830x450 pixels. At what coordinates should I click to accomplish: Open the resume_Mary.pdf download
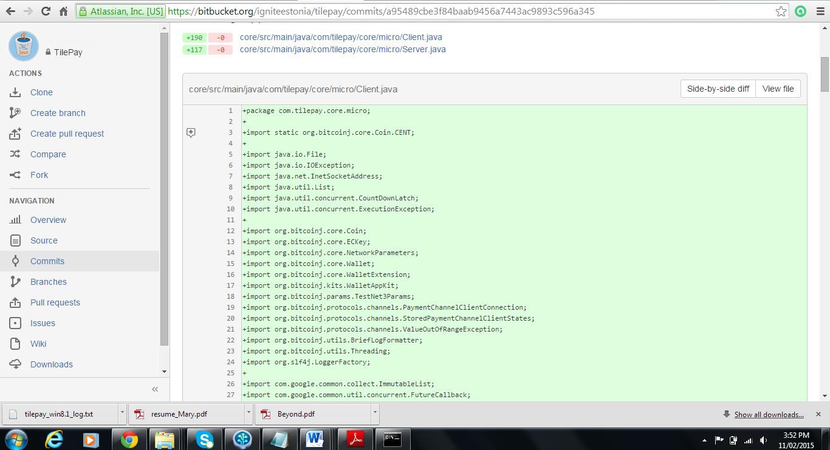pos(187,414)
